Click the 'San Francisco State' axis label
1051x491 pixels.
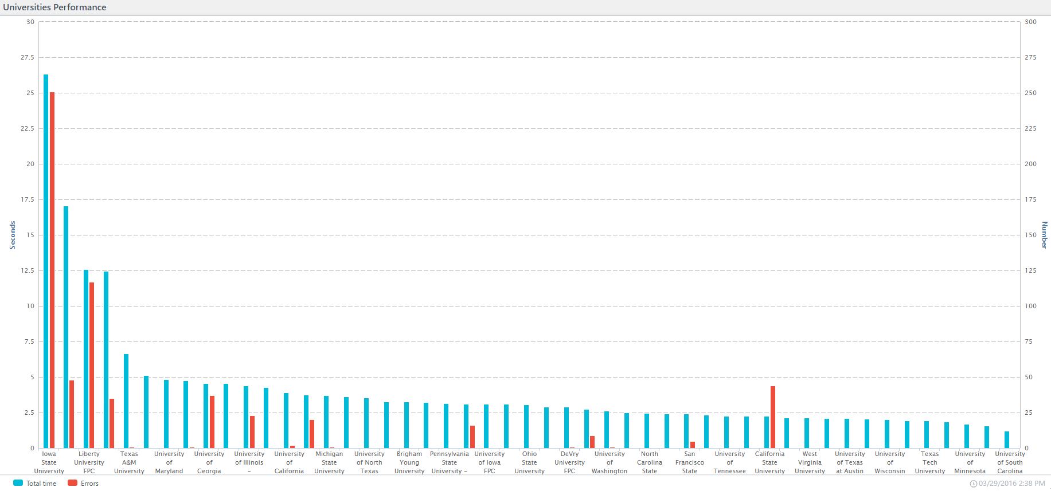point(690,462)
